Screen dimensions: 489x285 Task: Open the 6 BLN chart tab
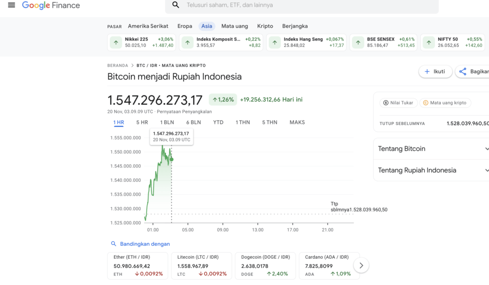pyautogui.click(x=192, y=122)
